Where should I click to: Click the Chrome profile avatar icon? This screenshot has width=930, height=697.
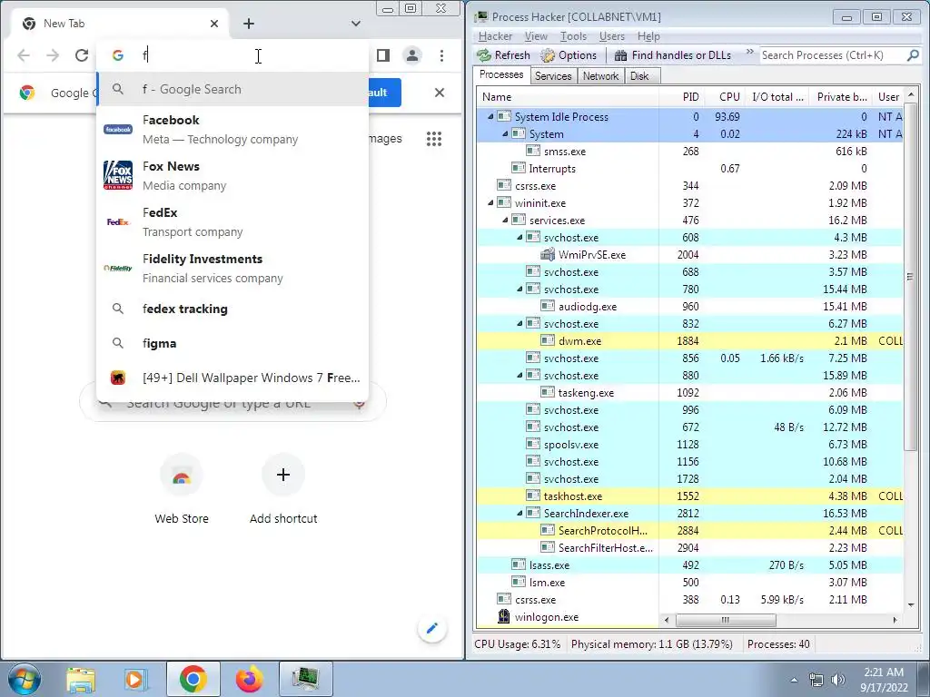(412, 55)
